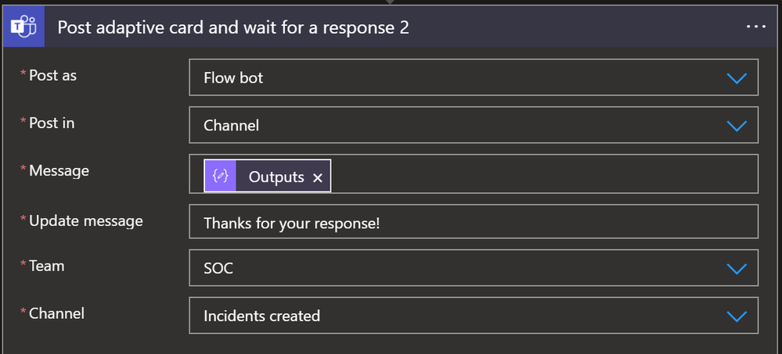Click the Incidents created channel field
This screenshot has height=354, width=782.
474,315
